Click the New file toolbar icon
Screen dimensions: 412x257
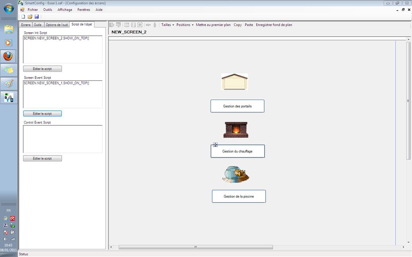click(23, 16)
